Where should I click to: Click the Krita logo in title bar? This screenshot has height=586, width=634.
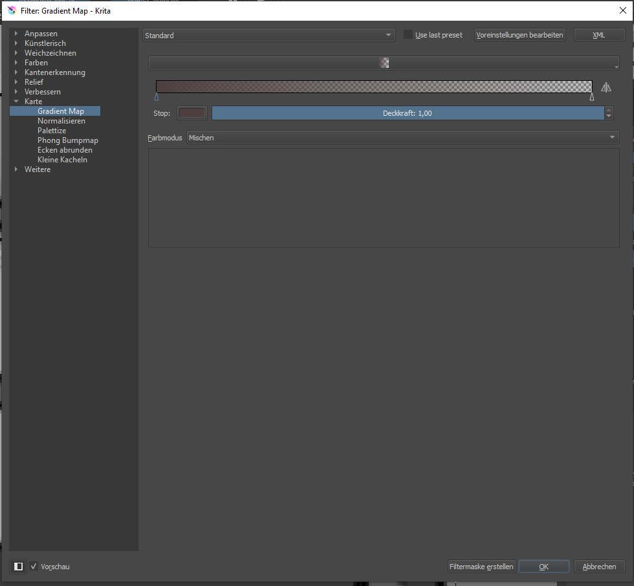coord(12,10)
